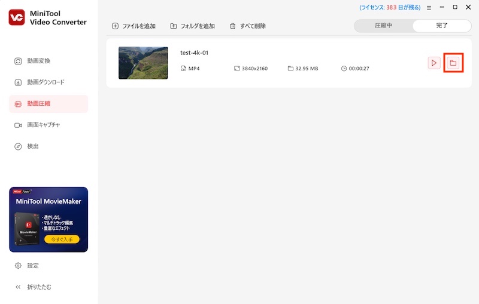479x304 pixels.
Task: Minimize the application window
Action: tap(442, 8)
